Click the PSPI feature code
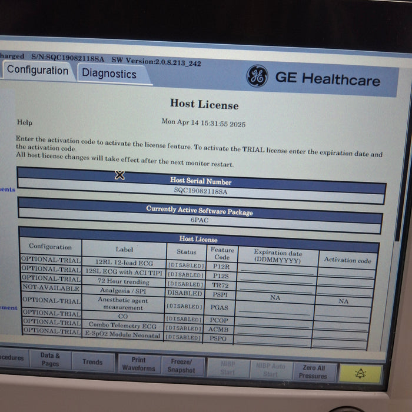This screenshot has width=412, height=412. (220, 294)
